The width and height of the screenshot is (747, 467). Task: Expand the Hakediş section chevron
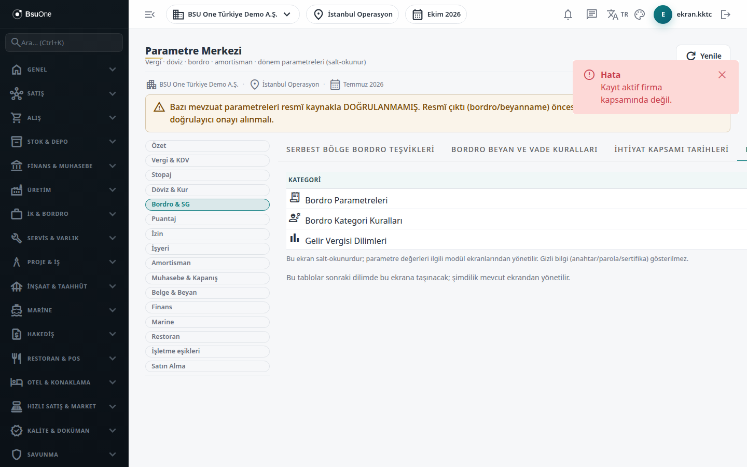point(113,334)
